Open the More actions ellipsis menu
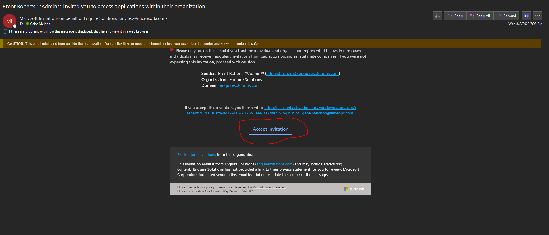 (538, 16)
